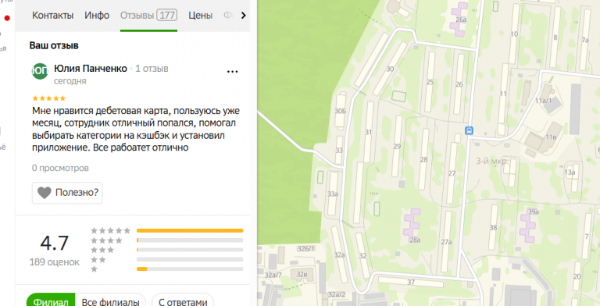The width and height of the screenshot is (600, 306).
Task: Click the heart icon in Полезно
Action: coord(44,193)
